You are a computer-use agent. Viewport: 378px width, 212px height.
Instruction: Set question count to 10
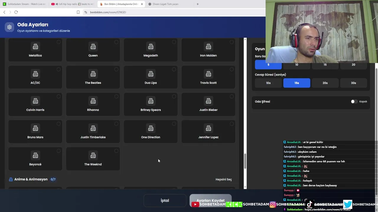pos(296,65)
